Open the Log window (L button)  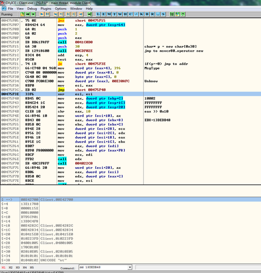tap(99, 14)
